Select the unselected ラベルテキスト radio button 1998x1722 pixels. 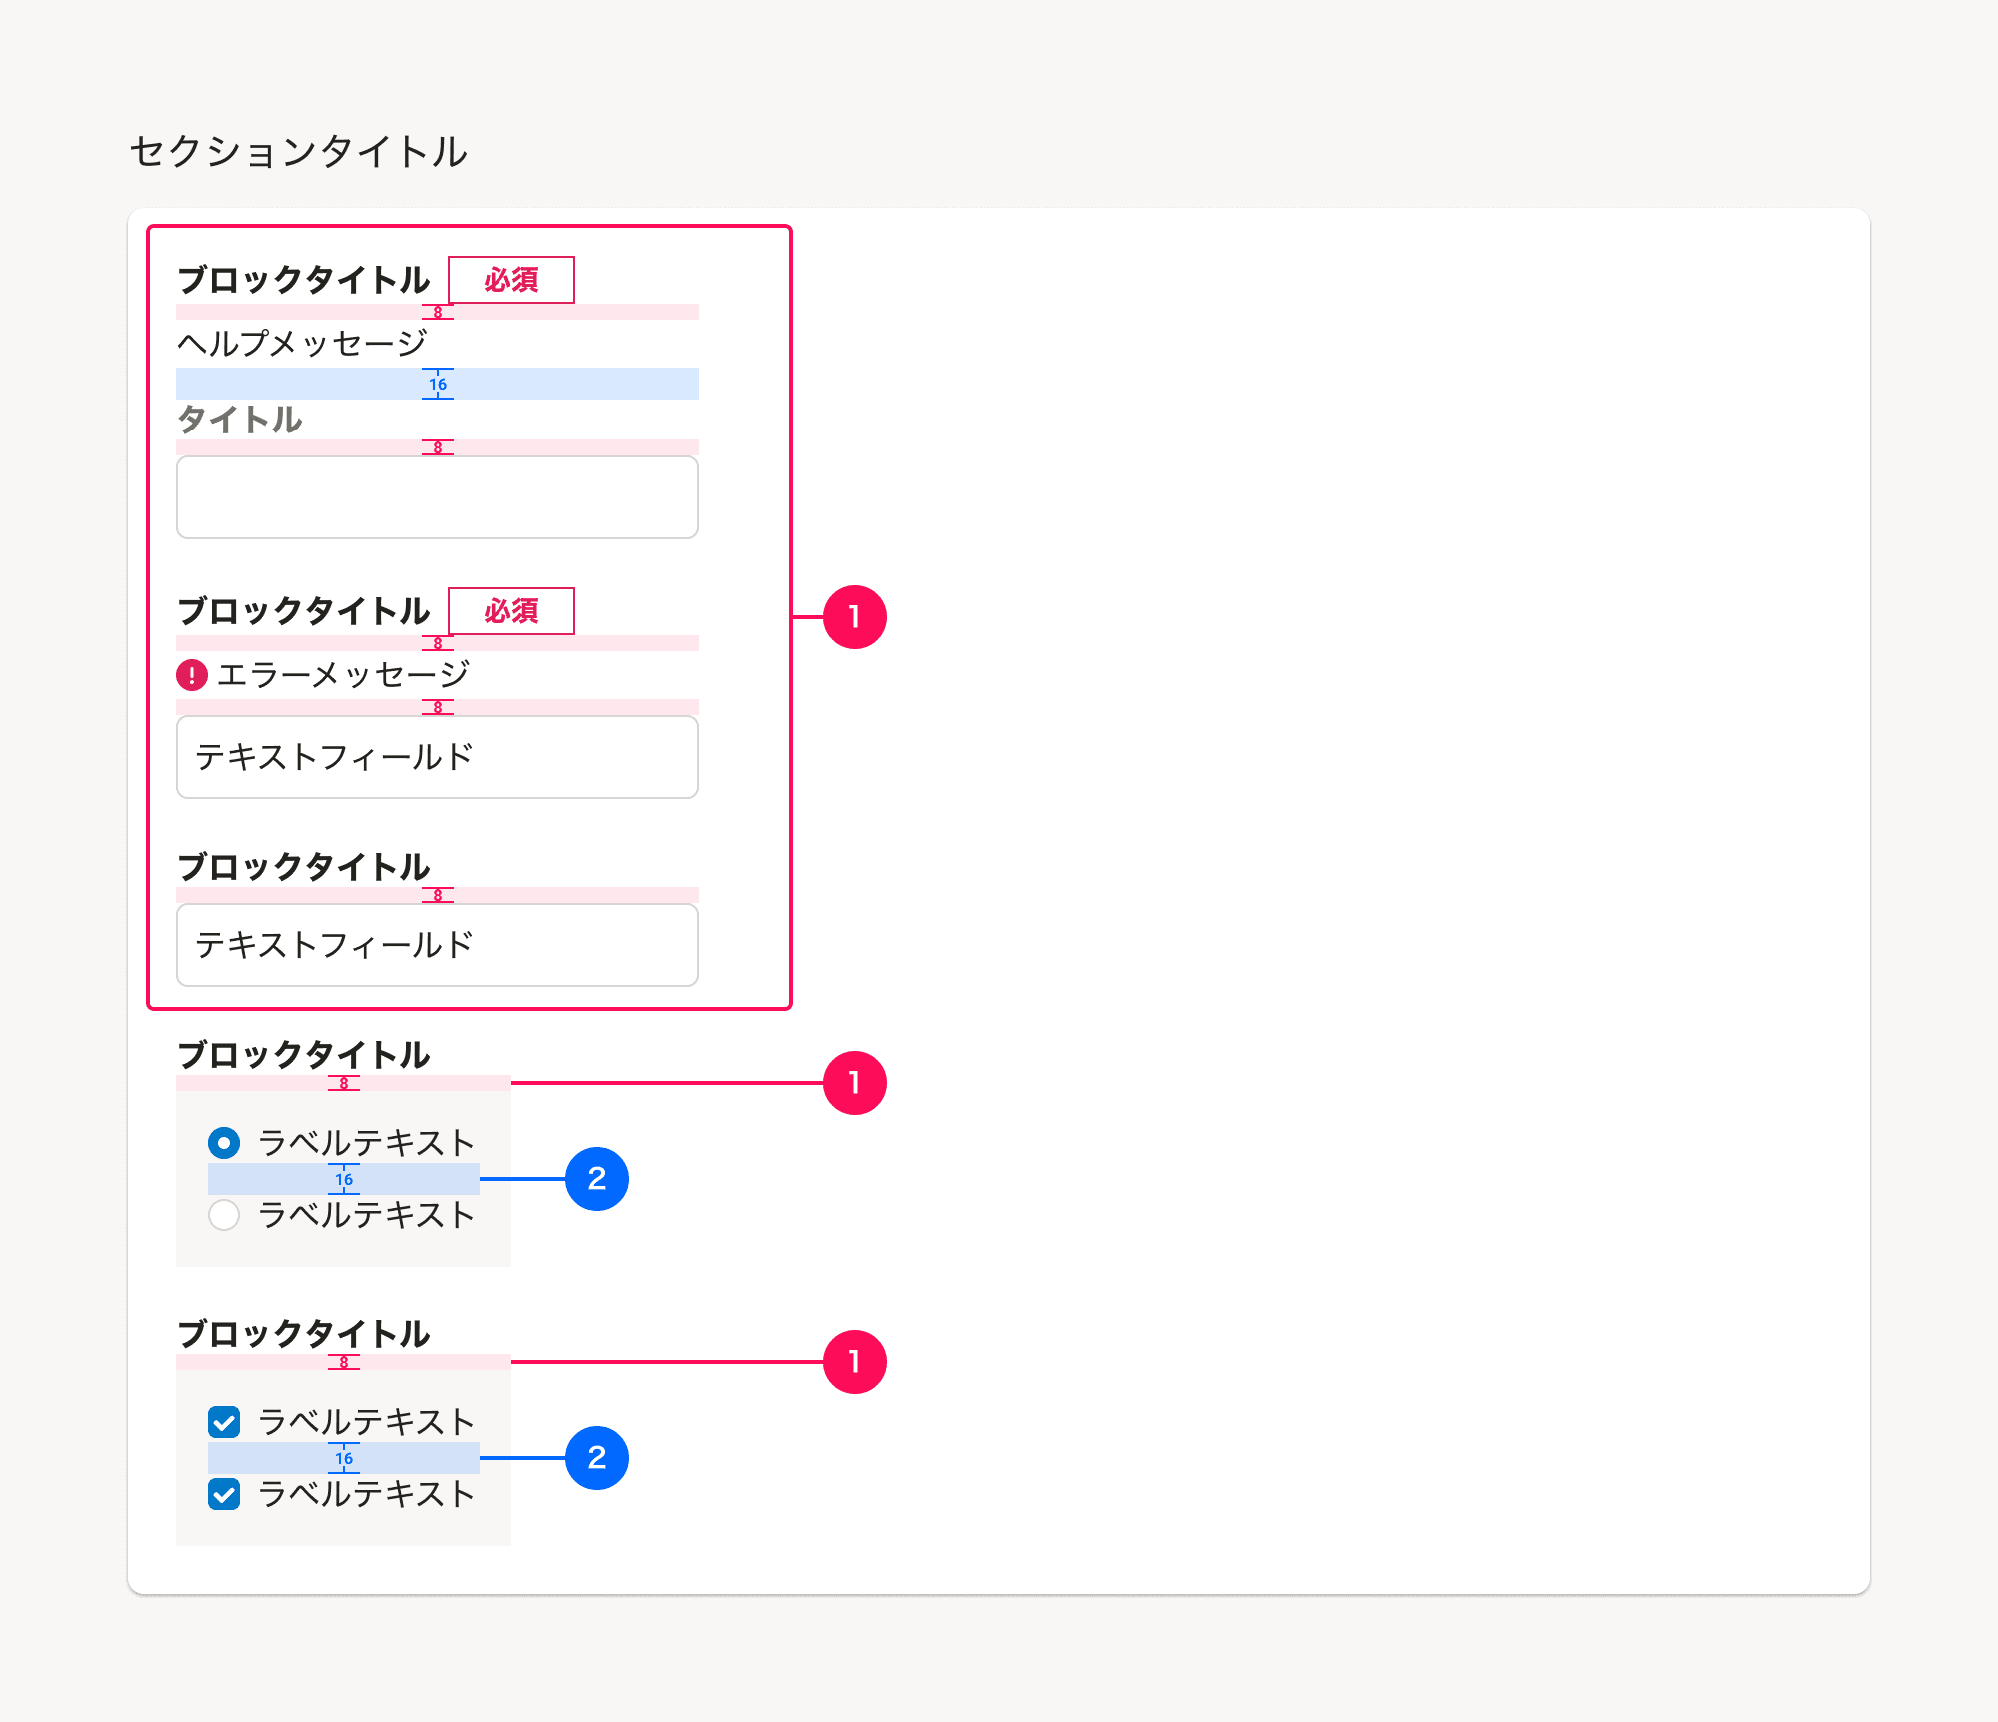(x=225, y=1215)
